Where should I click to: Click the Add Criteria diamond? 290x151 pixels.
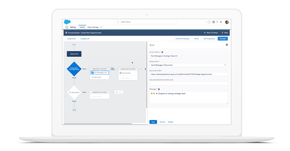click(74, 92)
